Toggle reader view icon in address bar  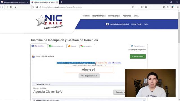(133, 7)
